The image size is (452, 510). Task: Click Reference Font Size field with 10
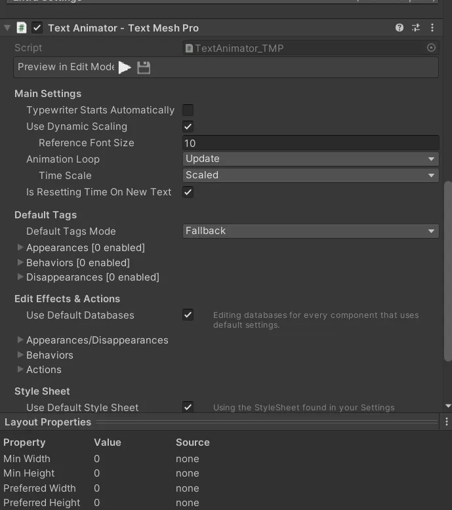click(x=311, y=143)
